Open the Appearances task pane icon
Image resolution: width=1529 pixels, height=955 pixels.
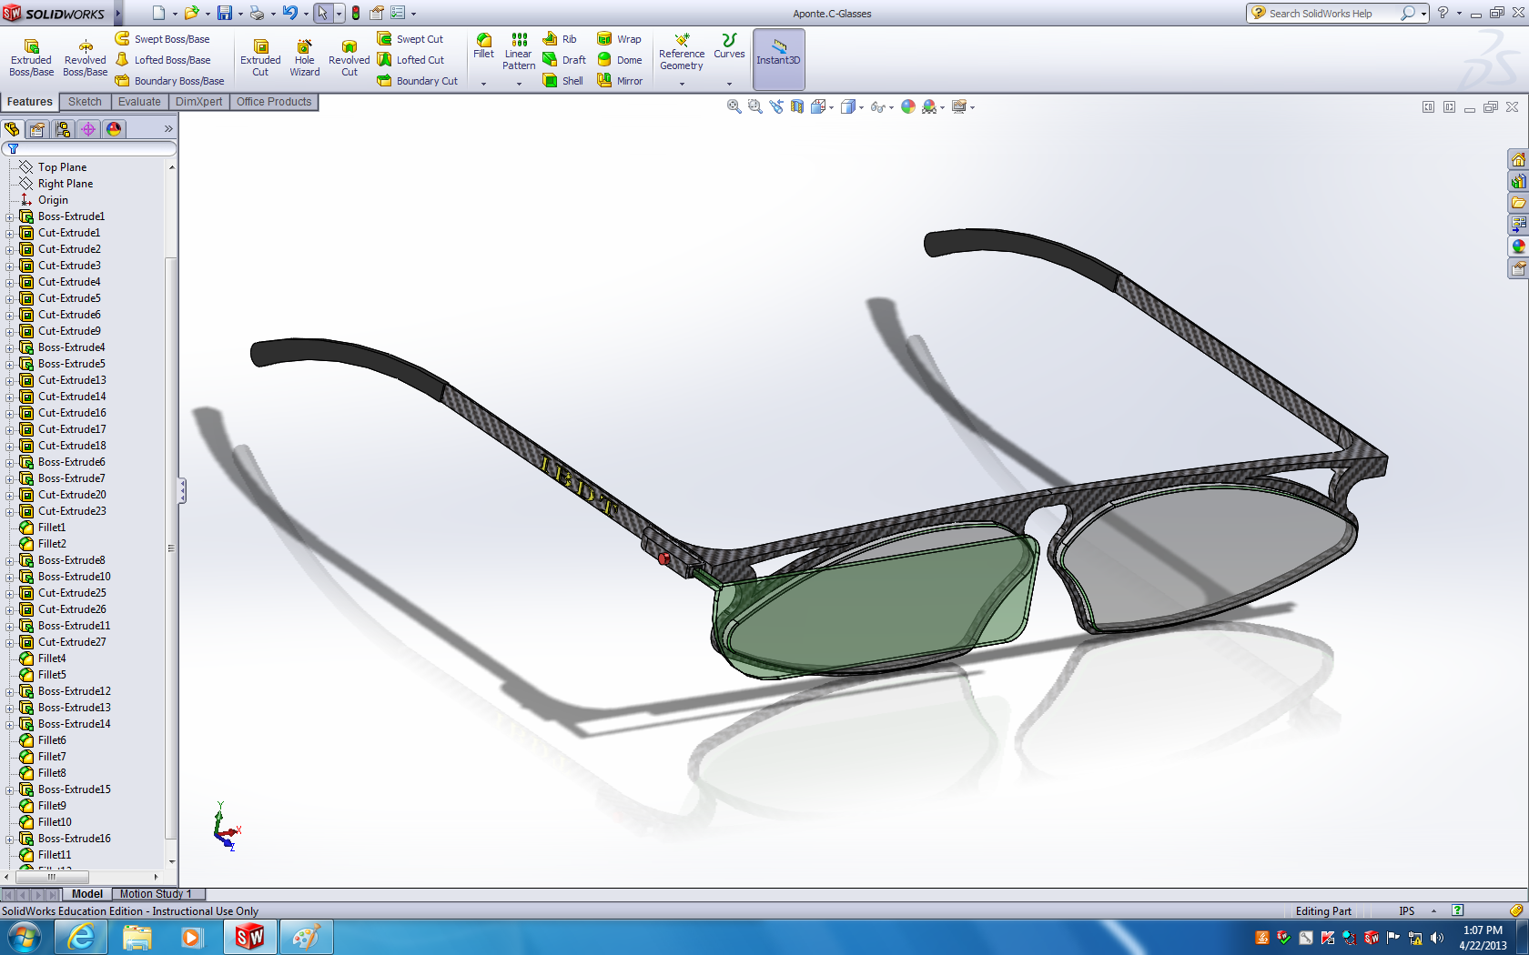point(1518,246)
